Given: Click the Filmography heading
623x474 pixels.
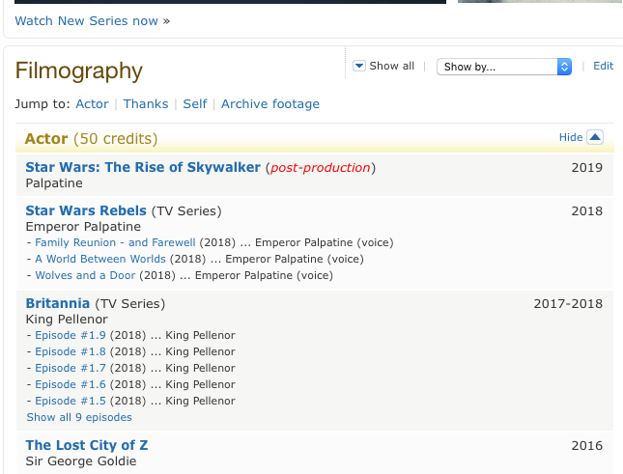Looking at the screenshot, I should click(78, 71).
